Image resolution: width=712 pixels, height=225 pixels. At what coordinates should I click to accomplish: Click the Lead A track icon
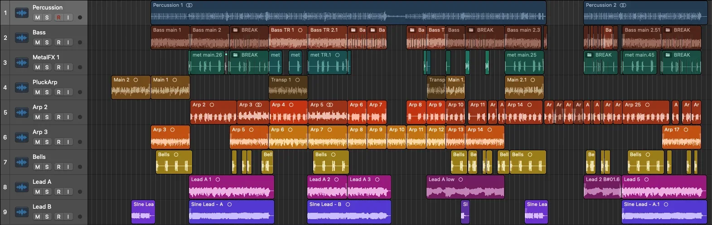(x=21, y=187)
